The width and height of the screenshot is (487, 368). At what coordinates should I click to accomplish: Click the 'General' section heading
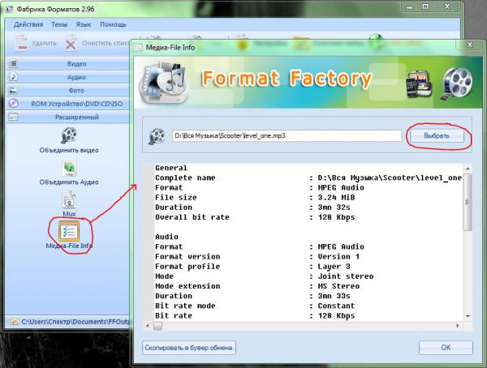[171, 168]
